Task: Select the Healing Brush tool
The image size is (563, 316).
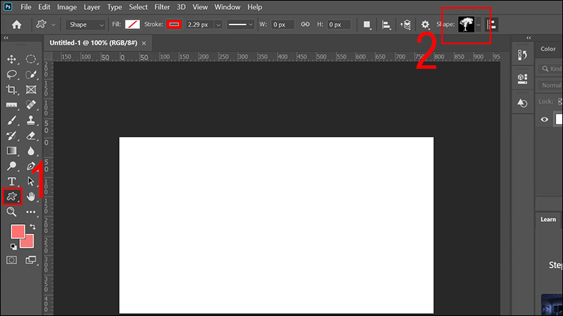Action: pos(31,105)
